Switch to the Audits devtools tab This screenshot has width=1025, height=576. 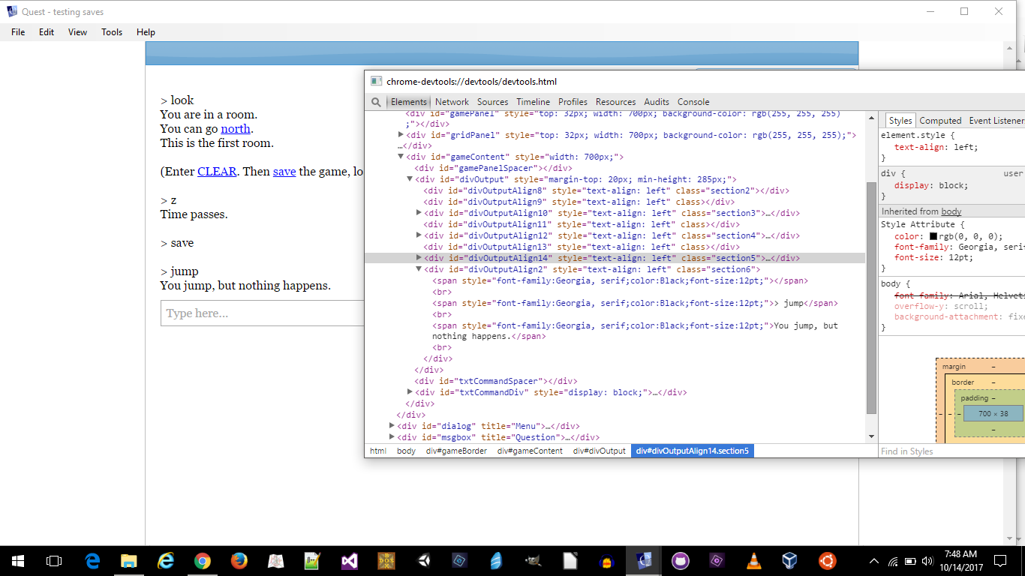[x=657, y=102]
